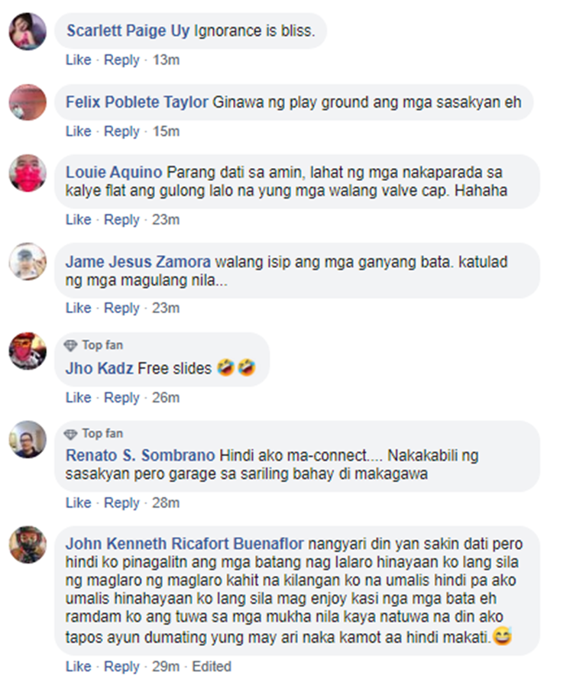Open the John Kenneth Ricafort Buenaflor name link

184,544
